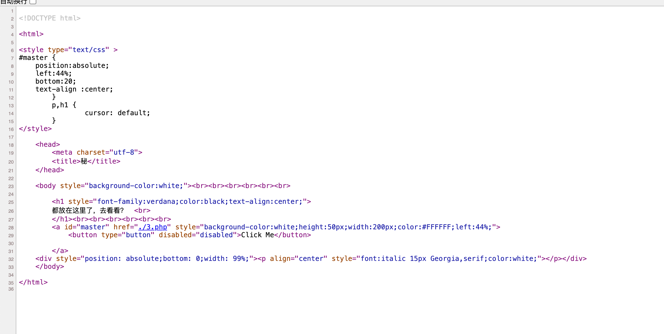Image resolution: width=664 pixels, height=334 pixels.
Task: Click the position:absolute; CSS rule
Action: [72, 65]
